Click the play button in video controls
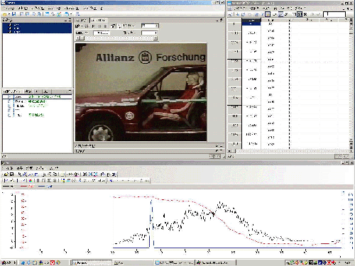The height and width of the screenshot is (266, 355). [x=94, y=26]
